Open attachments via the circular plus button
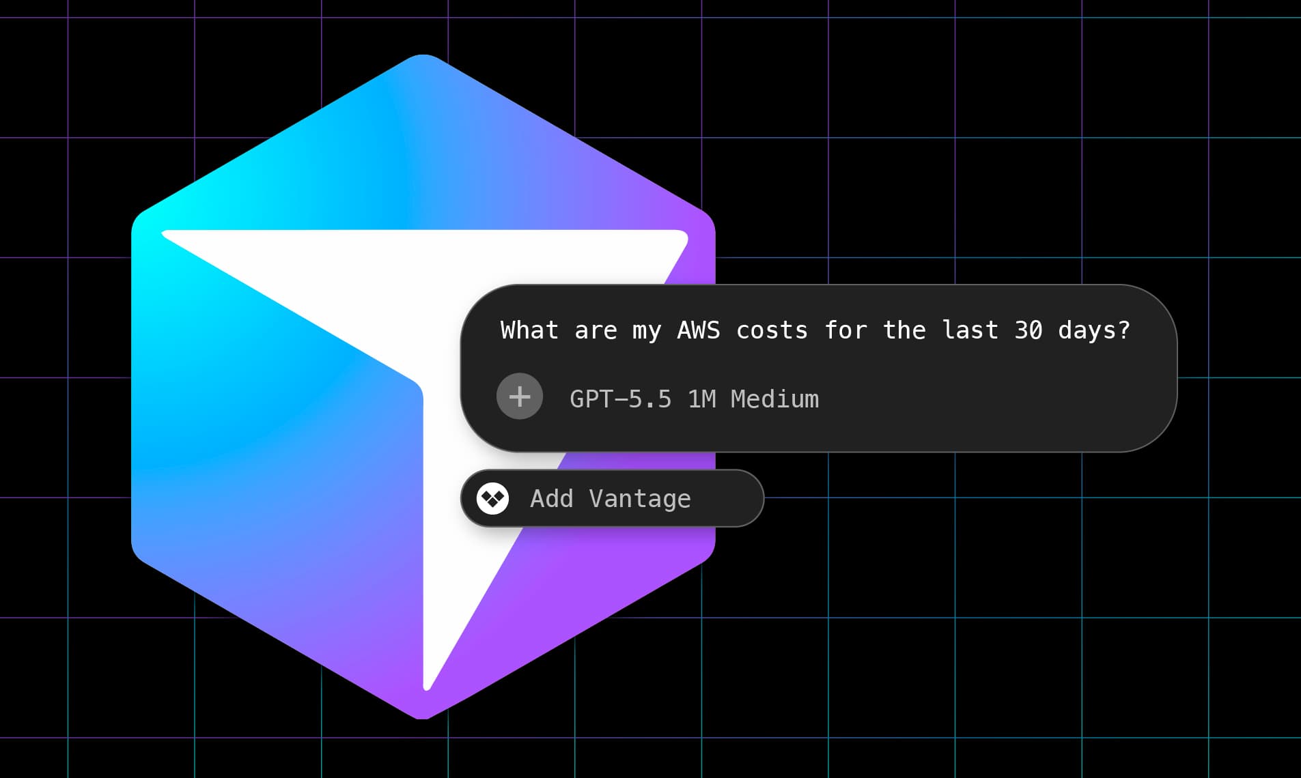Screen dimensions: 1301x778 [x=520, y=397]
